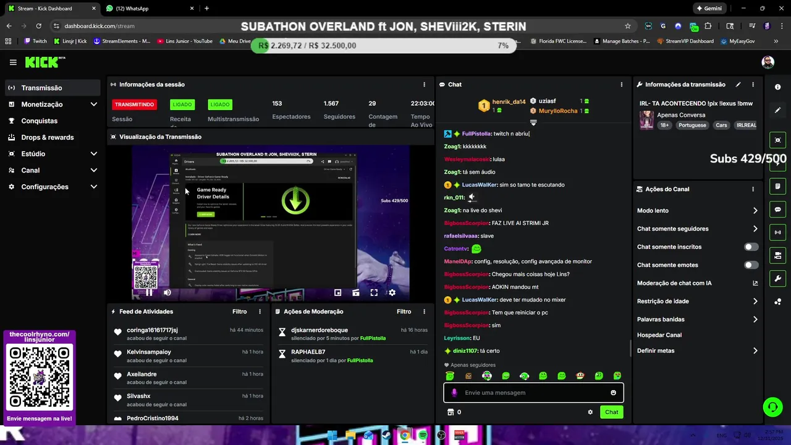Open Twitch bookmark in bookmarks bar

(x=35, y=41)
